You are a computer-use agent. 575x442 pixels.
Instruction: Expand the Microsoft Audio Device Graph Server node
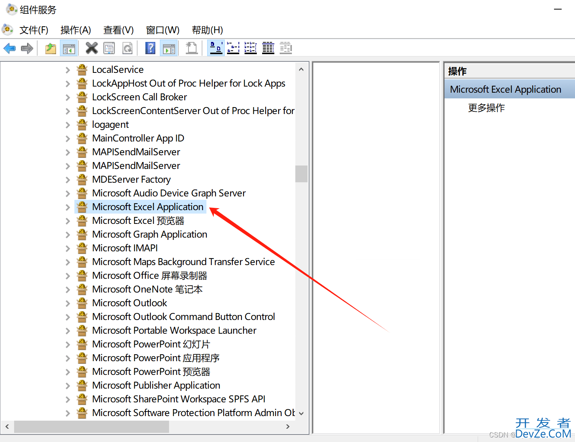pyautogui.click(x=68, y=193)
